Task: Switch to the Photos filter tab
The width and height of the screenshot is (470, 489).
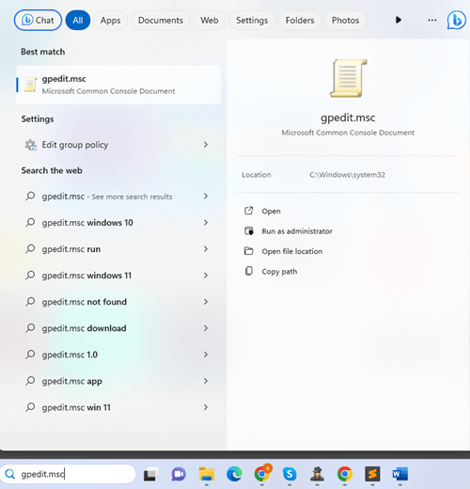Action: click(345, 20)
